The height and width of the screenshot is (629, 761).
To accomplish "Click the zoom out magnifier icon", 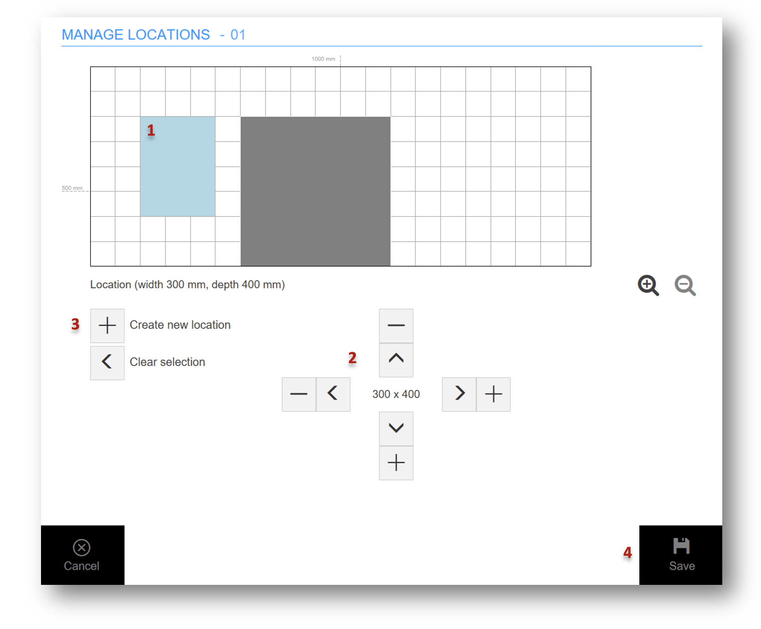I will tap(685, 285).
